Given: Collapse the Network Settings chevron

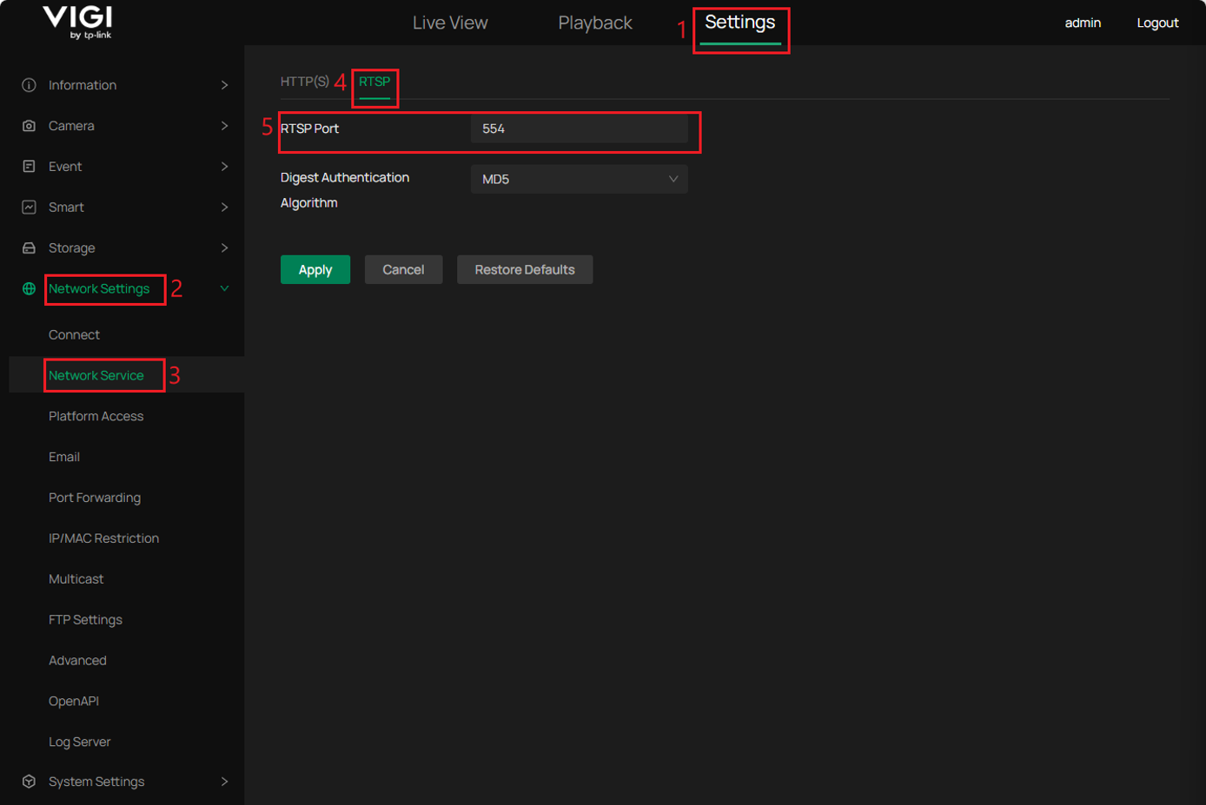Looking at the screenshot, I should point(224,288).
